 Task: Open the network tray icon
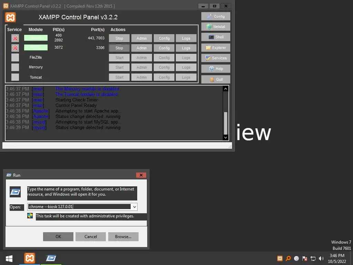pos(313,258)
